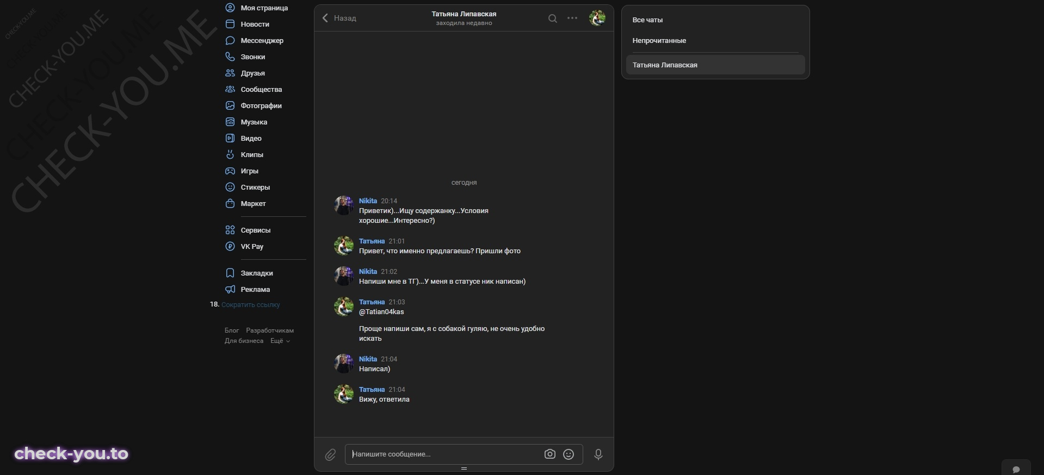Go back with Назад button
The width and height of the screenshot is (1044, 475).
(339, 18)
